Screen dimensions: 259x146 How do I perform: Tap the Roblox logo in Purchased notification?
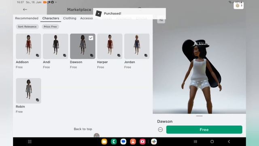click(x=99, y=13)
